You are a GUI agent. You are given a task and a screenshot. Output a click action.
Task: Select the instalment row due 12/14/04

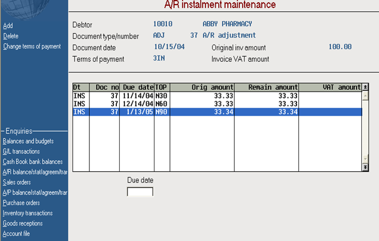(217, 104)
